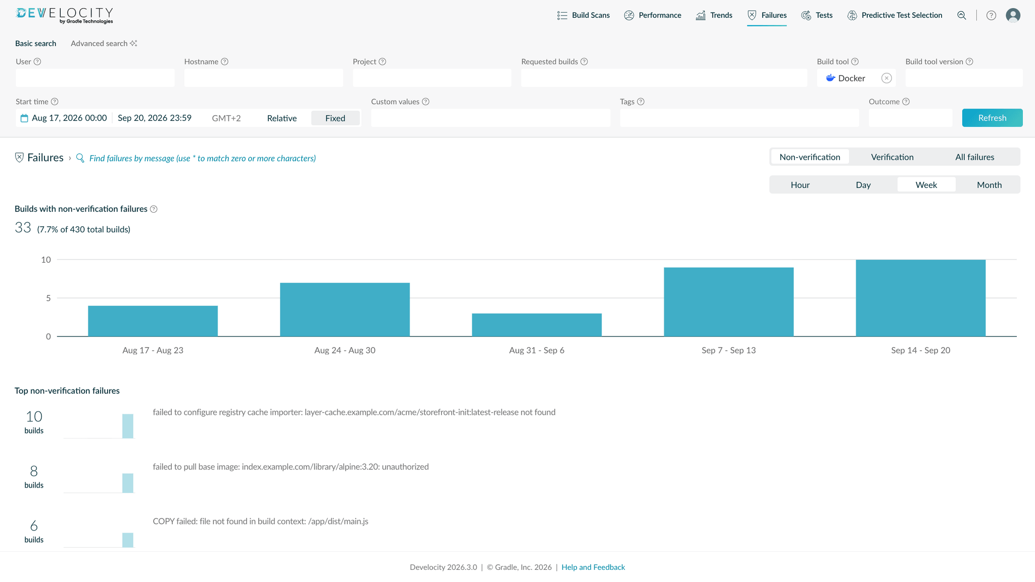Screen dimensions: 1035x582
Task: Show help for the Build tool field
Action: coord(855,62)
